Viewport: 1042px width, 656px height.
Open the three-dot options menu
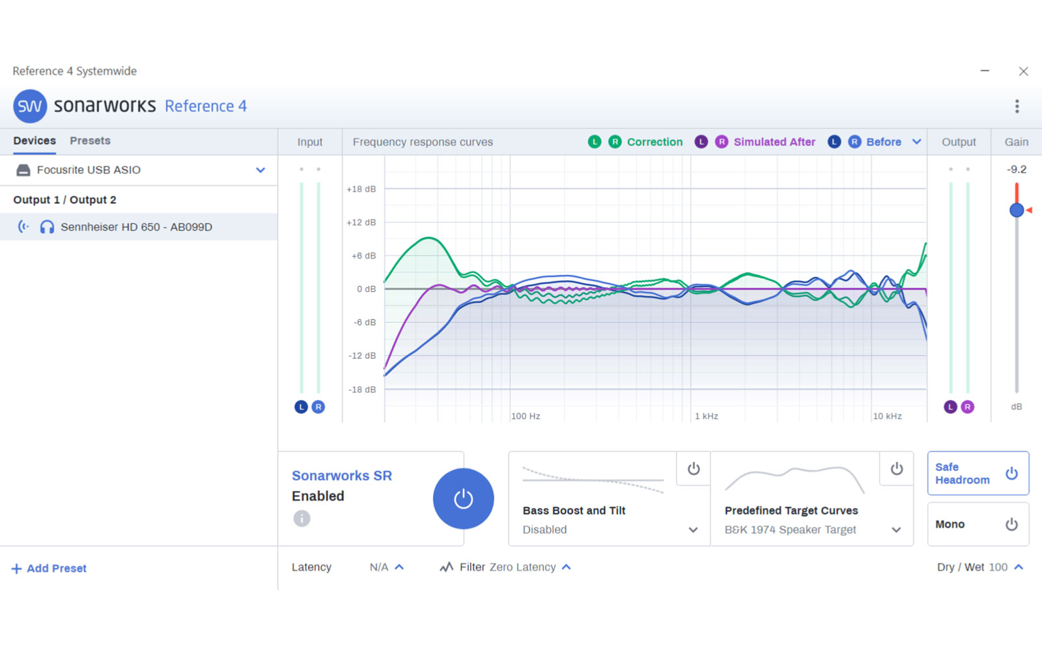pos(1017,106)
